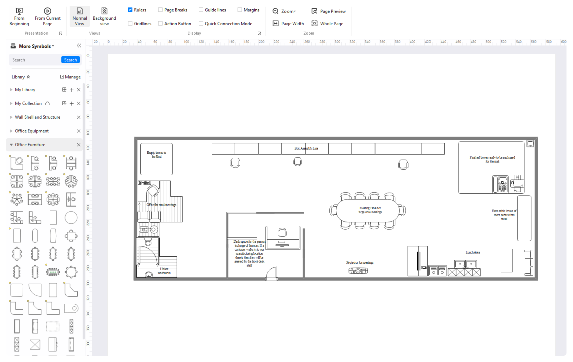Open the Display group dialog launcher

pos(259,33)
